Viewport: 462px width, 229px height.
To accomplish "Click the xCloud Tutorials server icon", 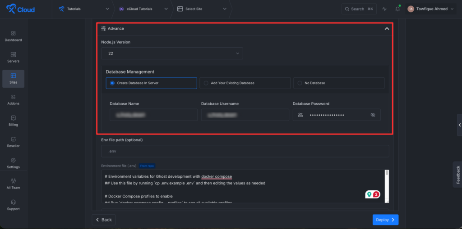I will (121, 9).
